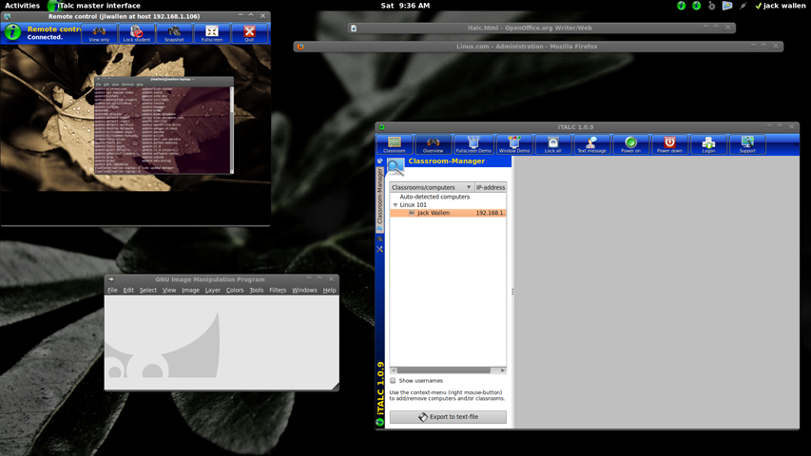Open the Windows menu in GIMP
Viewport: 811px width, 456px height.
pyautogui.click(x=304, y=290)
